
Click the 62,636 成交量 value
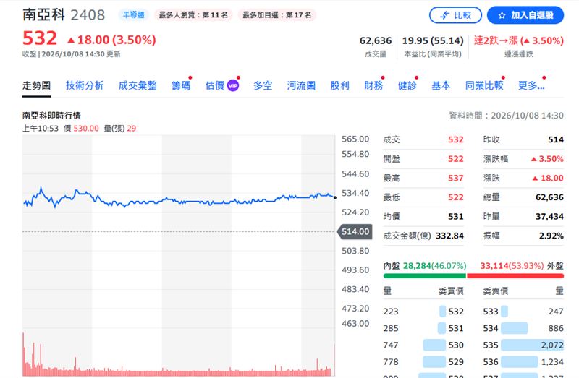click(x=376, y=40)
